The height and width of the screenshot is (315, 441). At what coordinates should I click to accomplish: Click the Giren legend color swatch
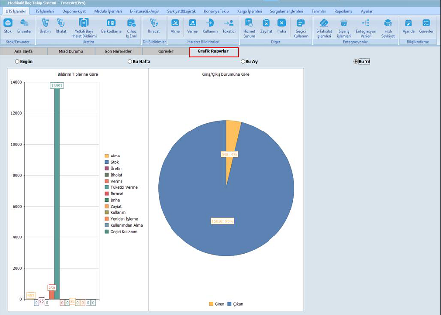pyautogui.click(x=211, y=304)
